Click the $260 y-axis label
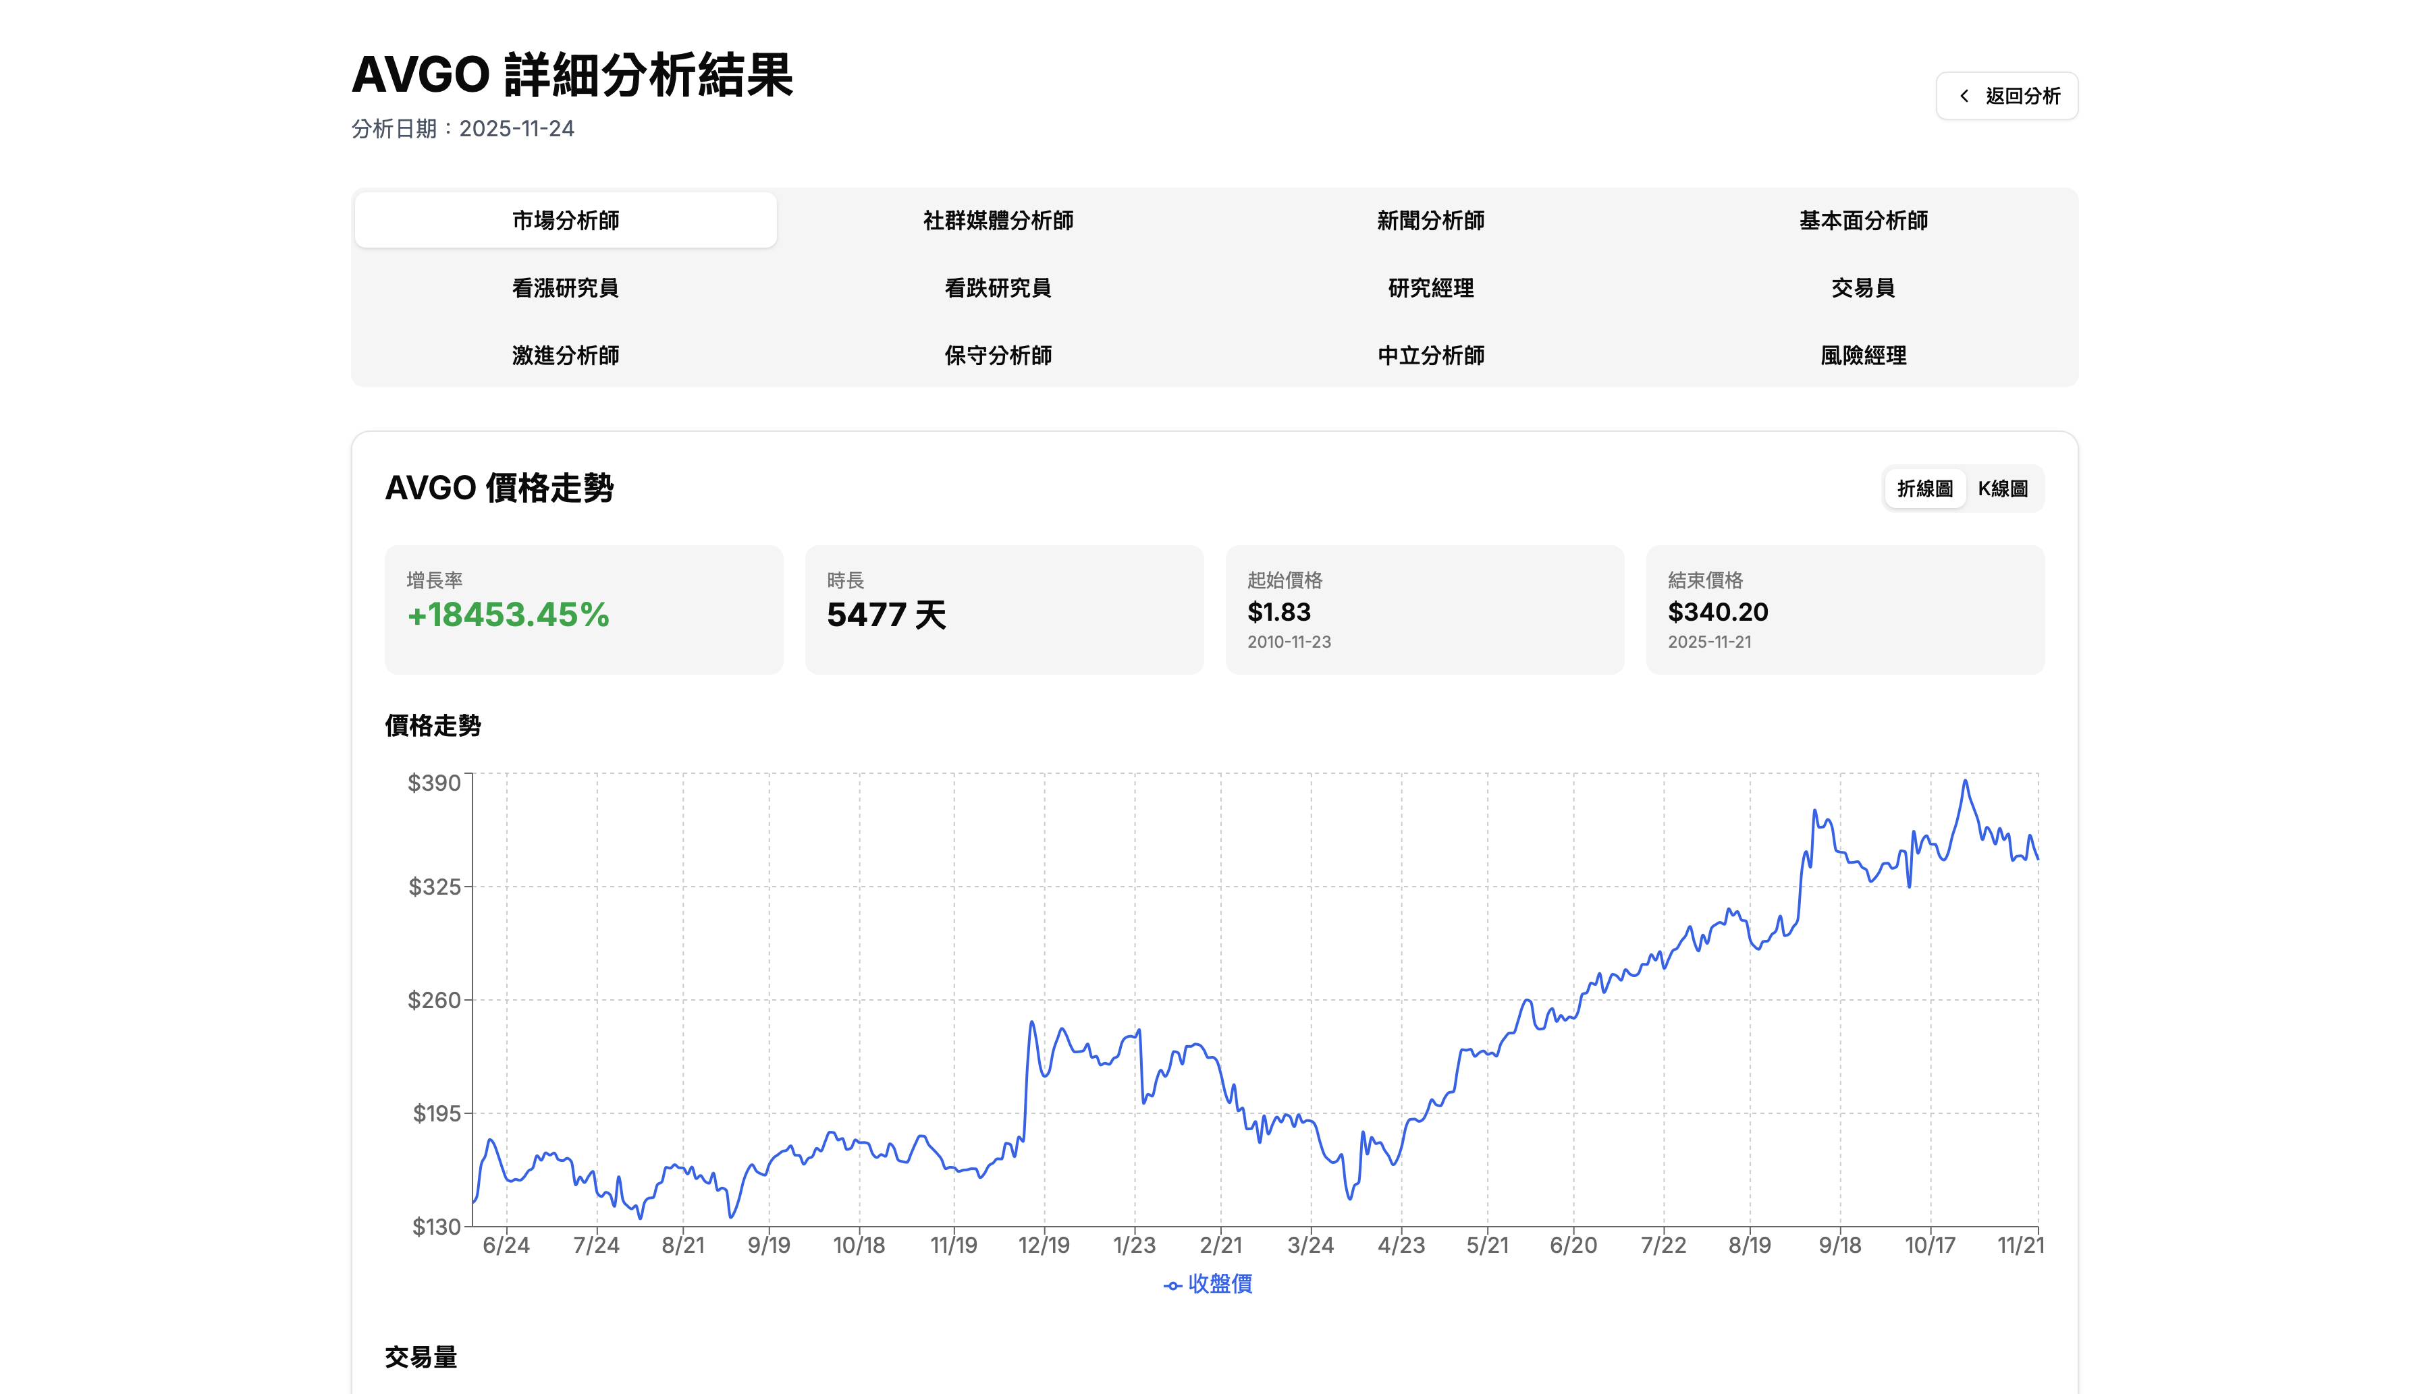This screenshot has height=1394, width=2430. coord(435,1001)
